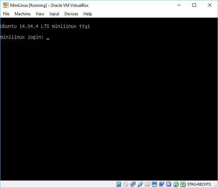Screen dimensions: 218x188
Task: Click the display monitor status icon
Action: pyautogui.click(x=154, y=184)
